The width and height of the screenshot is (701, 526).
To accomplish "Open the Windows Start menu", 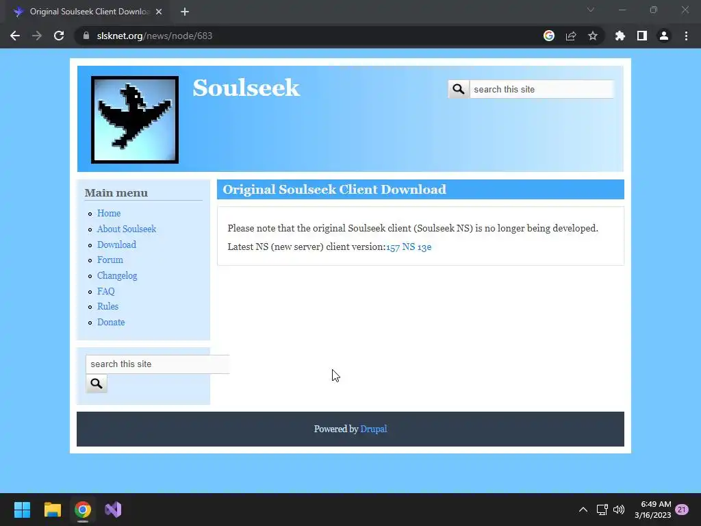I will (22, 510).
